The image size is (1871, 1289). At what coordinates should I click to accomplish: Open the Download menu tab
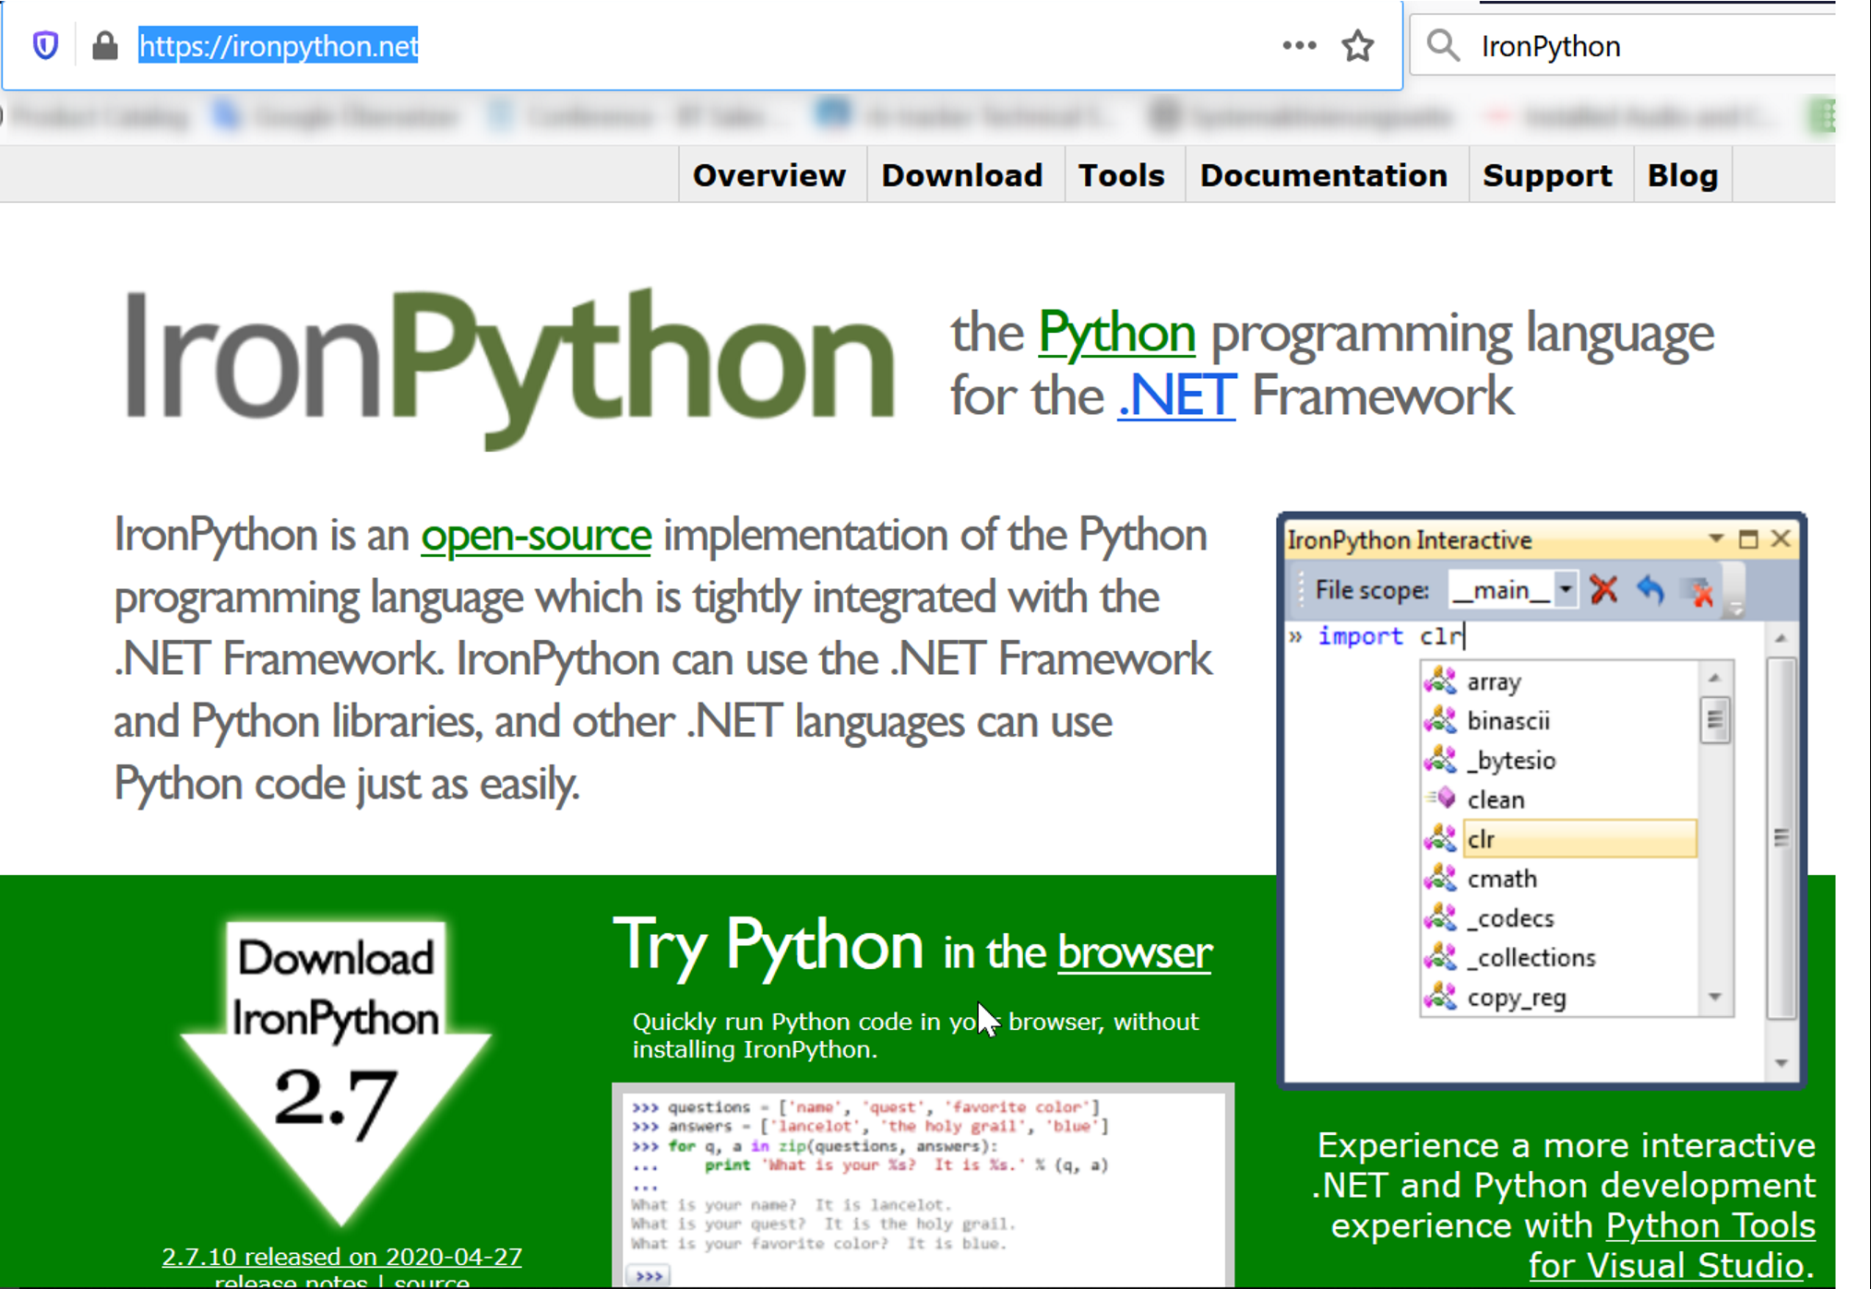961,175
